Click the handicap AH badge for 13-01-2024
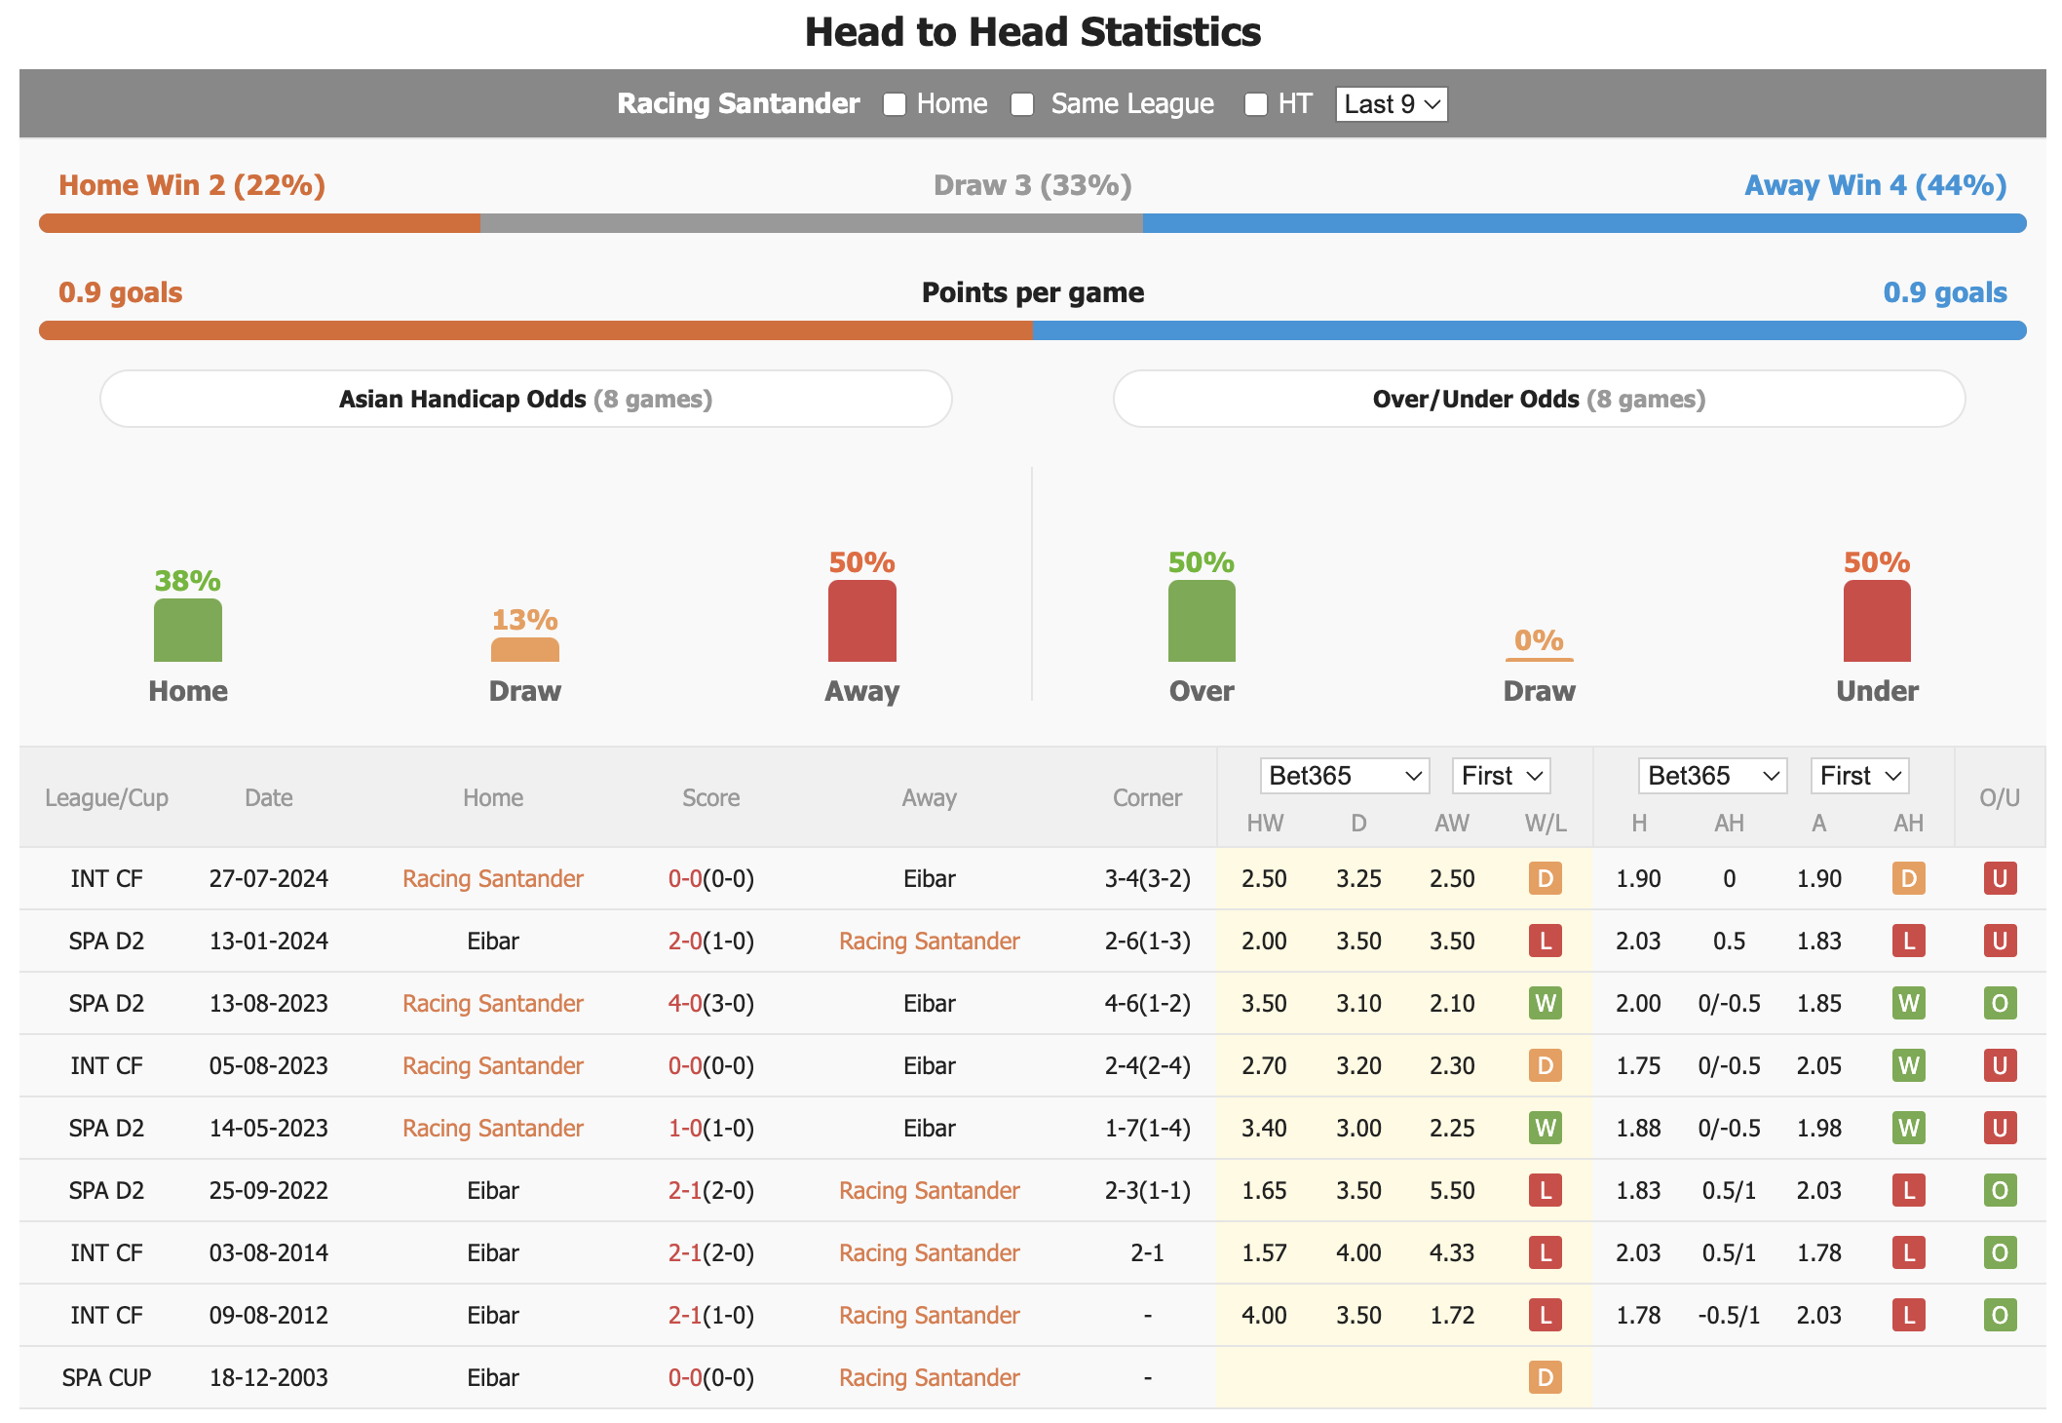This screenshot has width=2062, height=1423. pyautogui.click(x=1909, y=941)
